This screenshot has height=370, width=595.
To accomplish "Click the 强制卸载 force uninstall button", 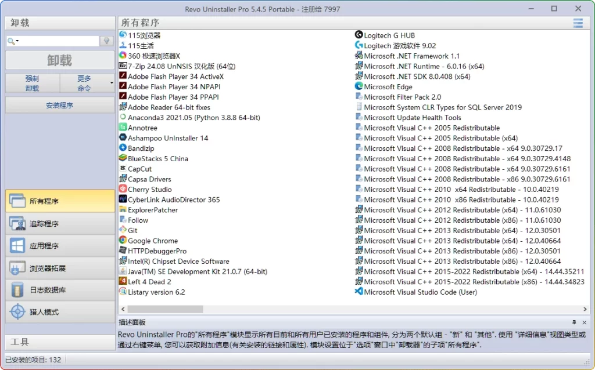I will point(32,82).
